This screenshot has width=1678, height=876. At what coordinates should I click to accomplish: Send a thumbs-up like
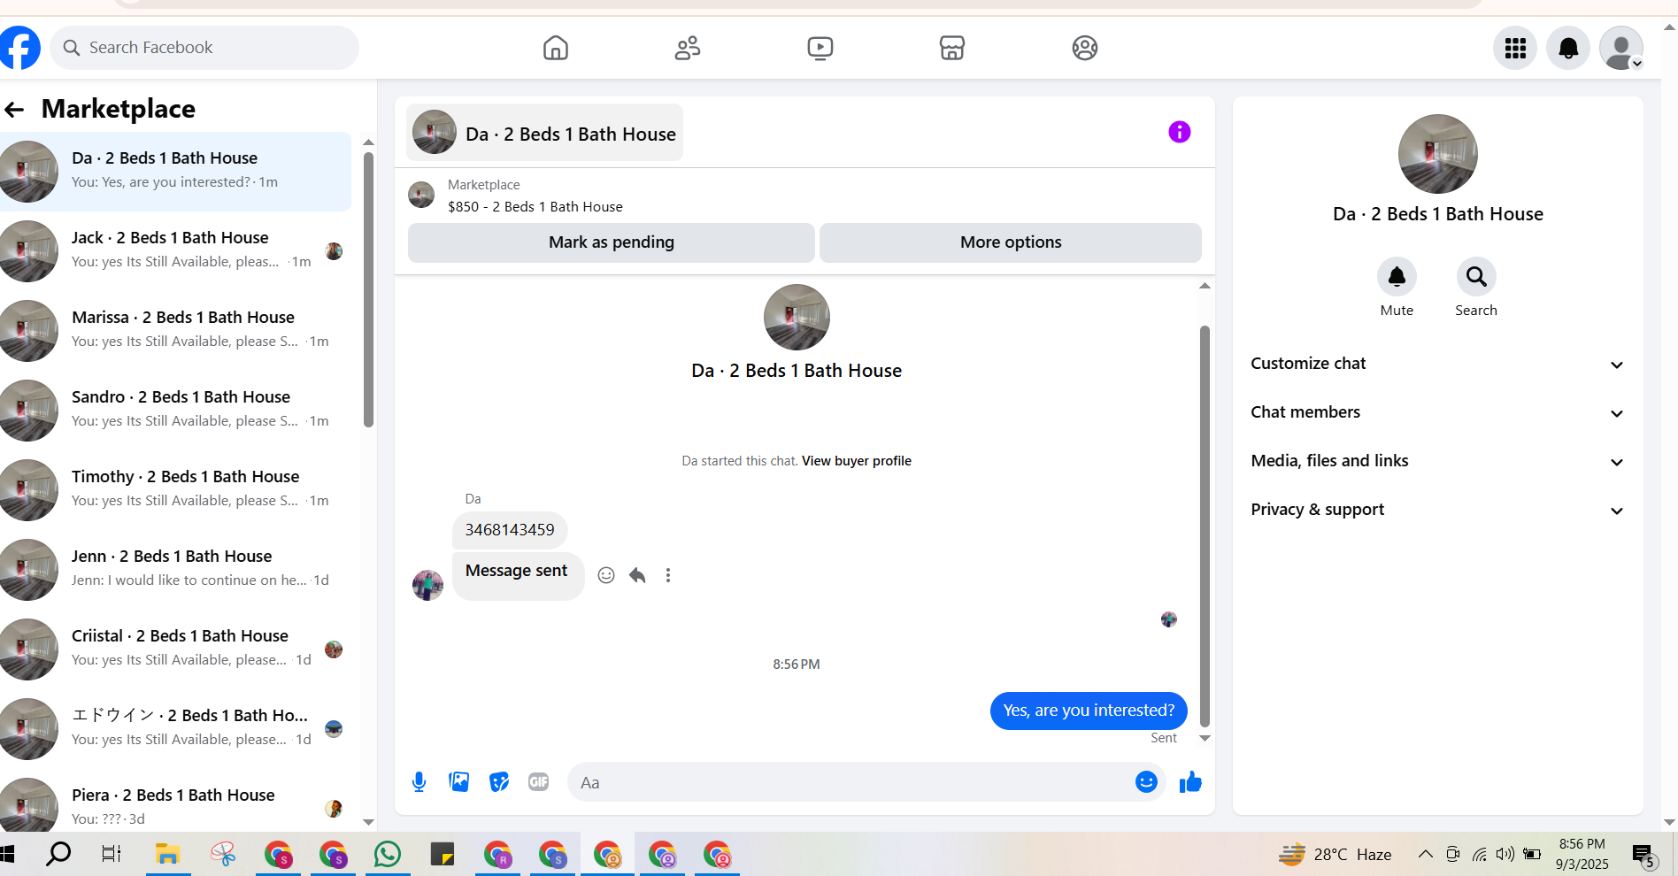coord(1190,782)
